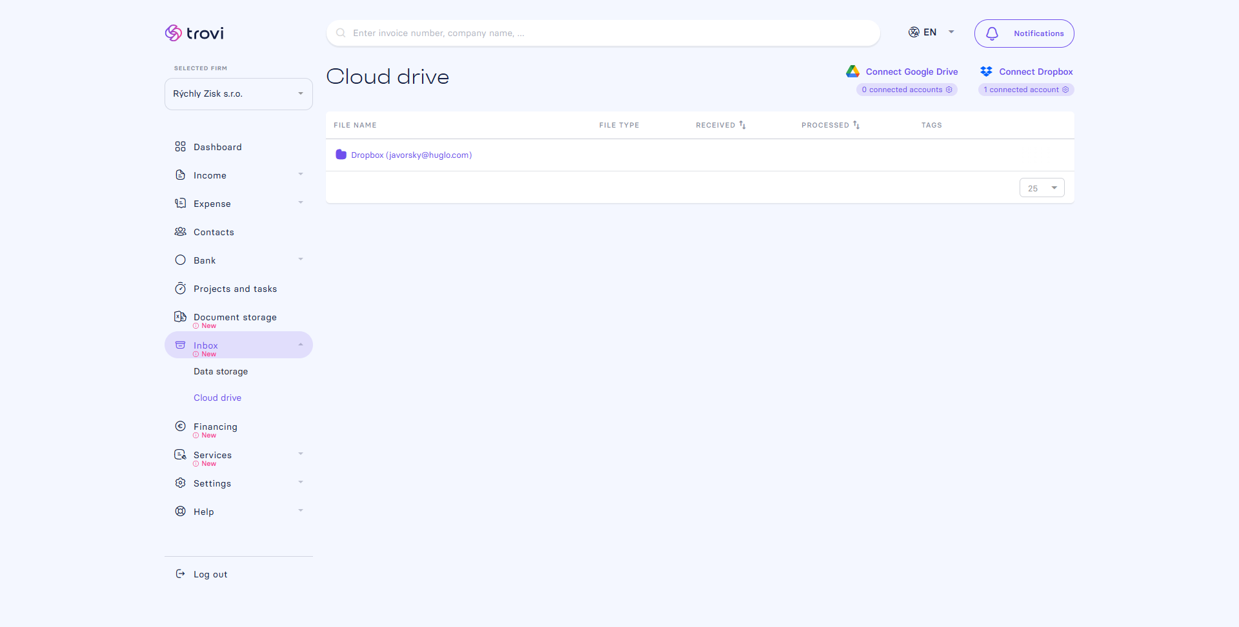
Task: Click the Services icon in sidebar
Action: pyautogui.click(x=181, y=454)
